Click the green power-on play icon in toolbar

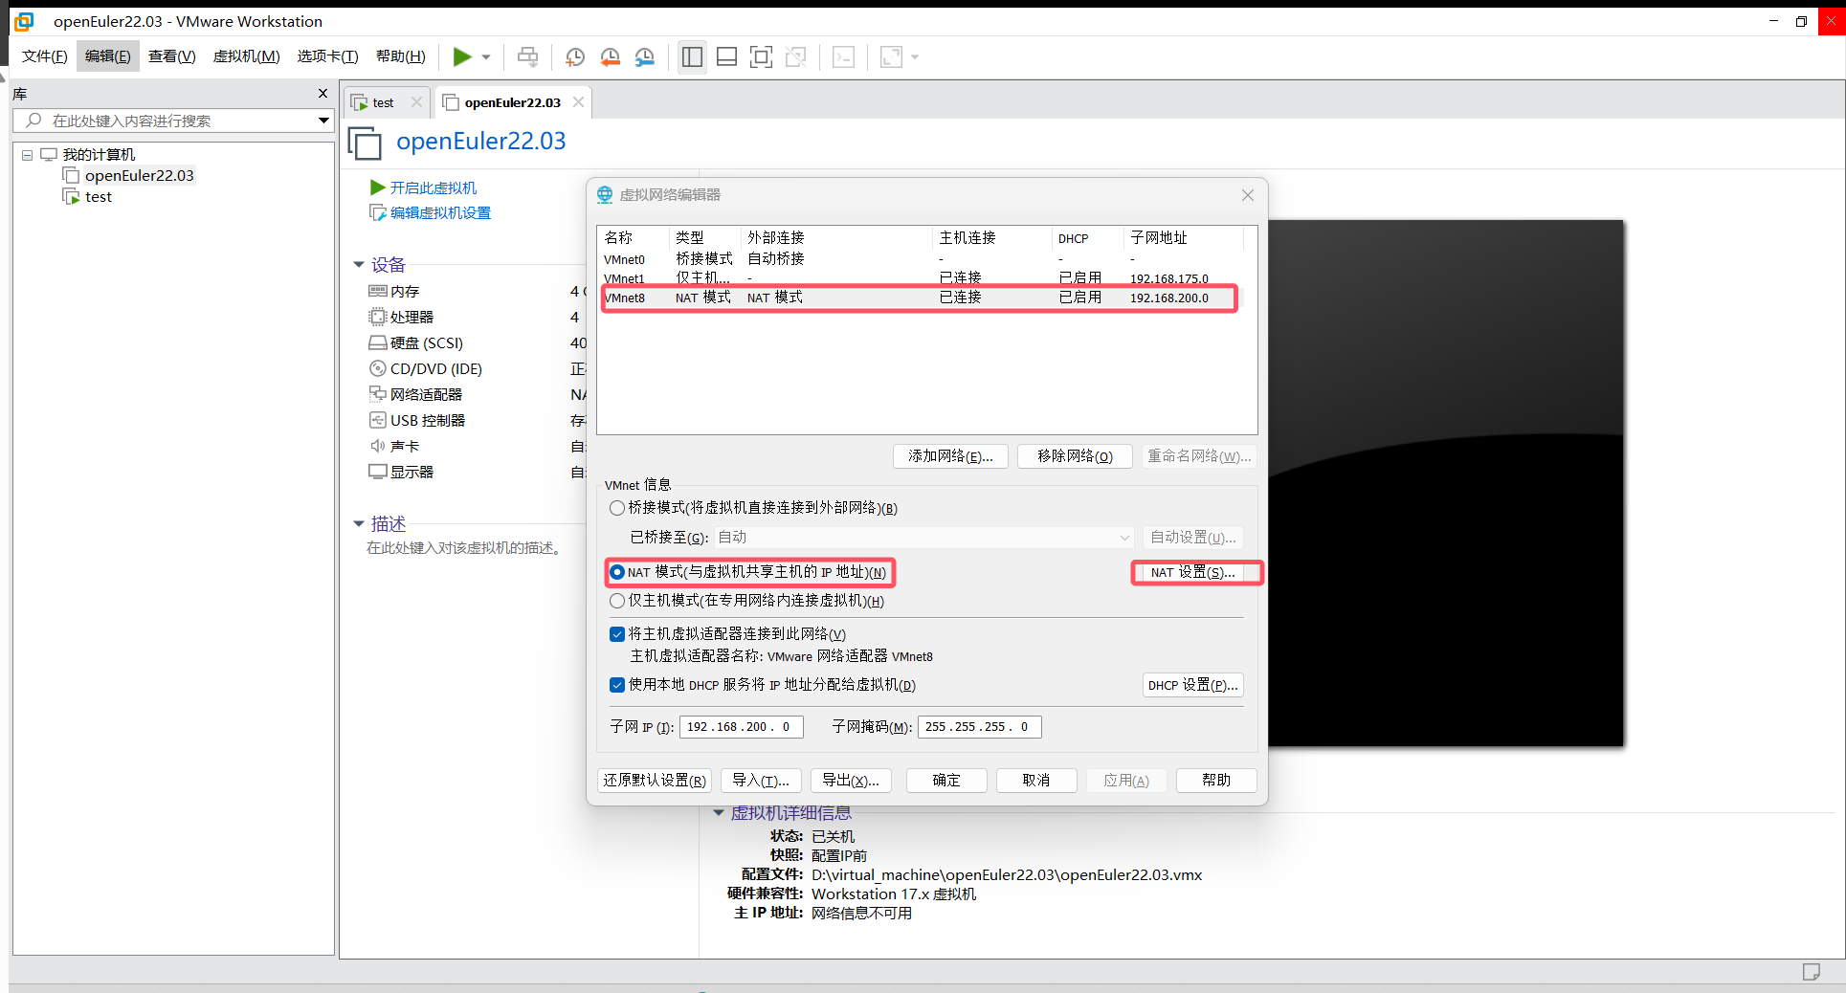462,56
